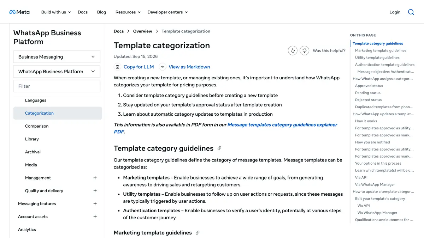Jump to Authentication template guidelines in page outline
424x238 pixels.
pyautogui.click(x=385, y=65)
